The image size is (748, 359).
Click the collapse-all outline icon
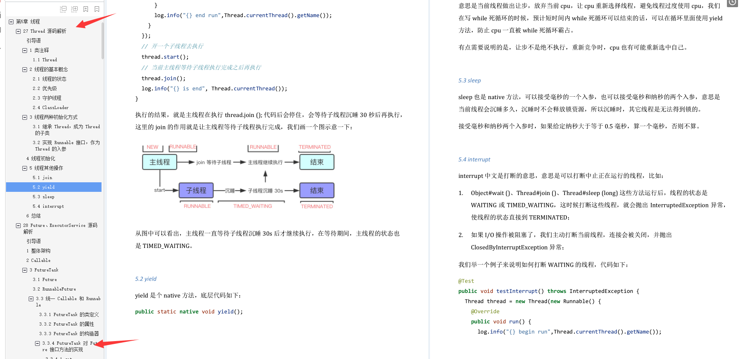click(x=63, y=9)
